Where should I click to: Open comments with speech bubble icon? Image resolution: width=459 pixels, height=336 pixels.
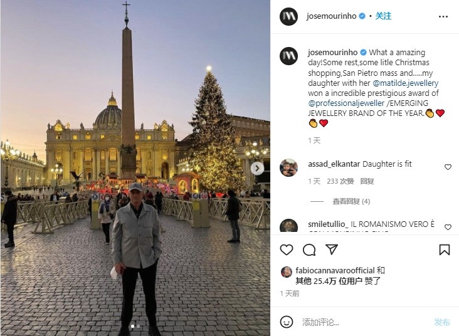point(309,250)
